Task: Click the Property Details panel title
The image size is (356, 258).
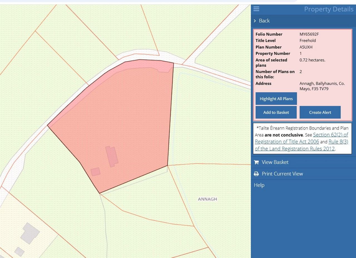Action: [328, 9]
